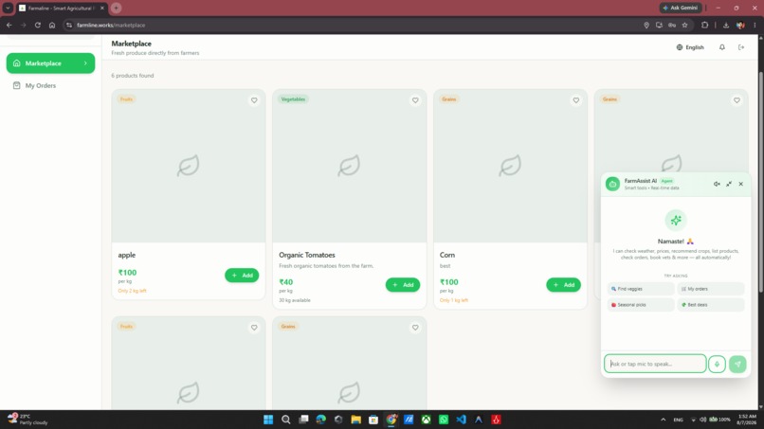This screenshot has width=764, height=429.
Task: Click Best deals suggestion chip
Action: 710,305
